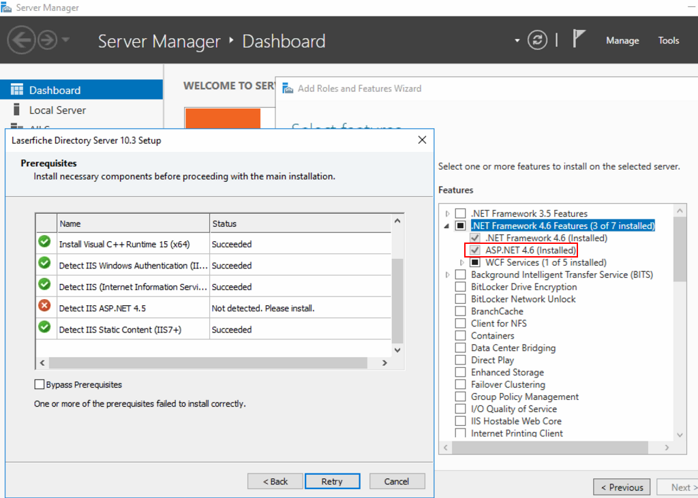Click green check for IIS Static Content
This screenshot has width=698, height=498.
(44, 326)
